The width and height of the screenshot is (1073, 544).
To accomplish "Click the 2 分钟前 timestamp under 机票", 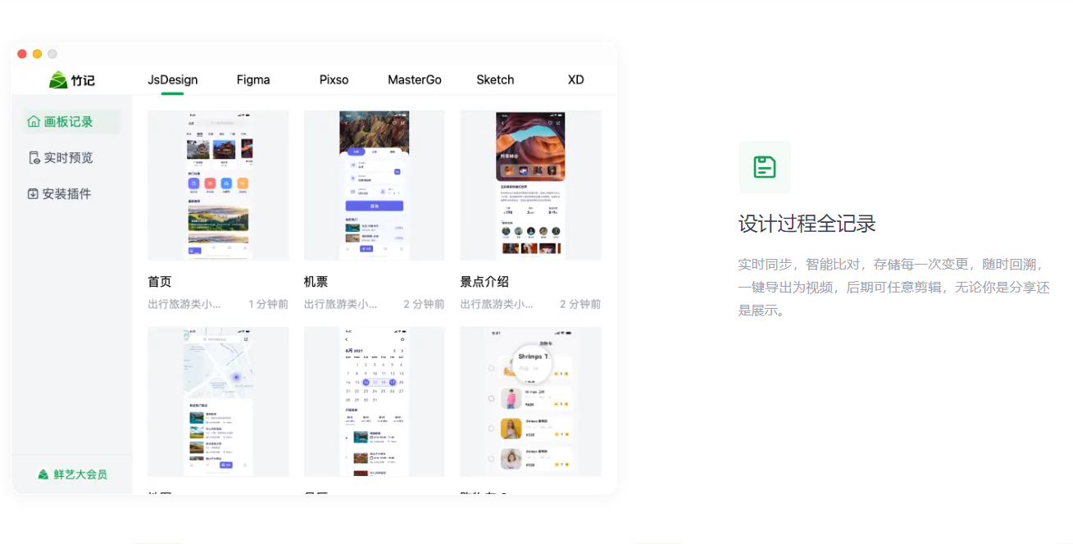I will (x=425, y=304).
